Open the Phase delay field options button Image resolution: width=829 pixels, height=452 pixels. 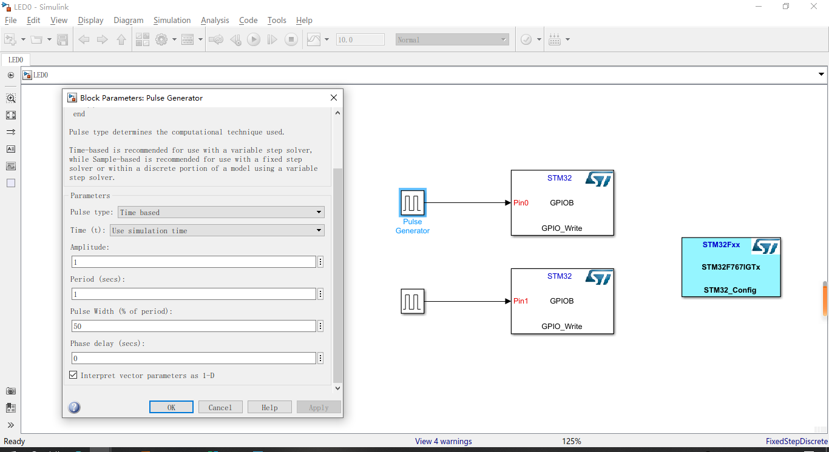320,358
